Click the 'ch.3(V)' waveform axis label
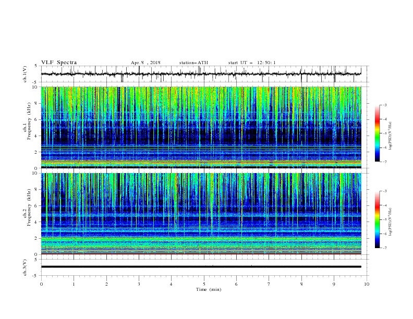The width and height of the screenshot is (413, 319). point(25,267)
